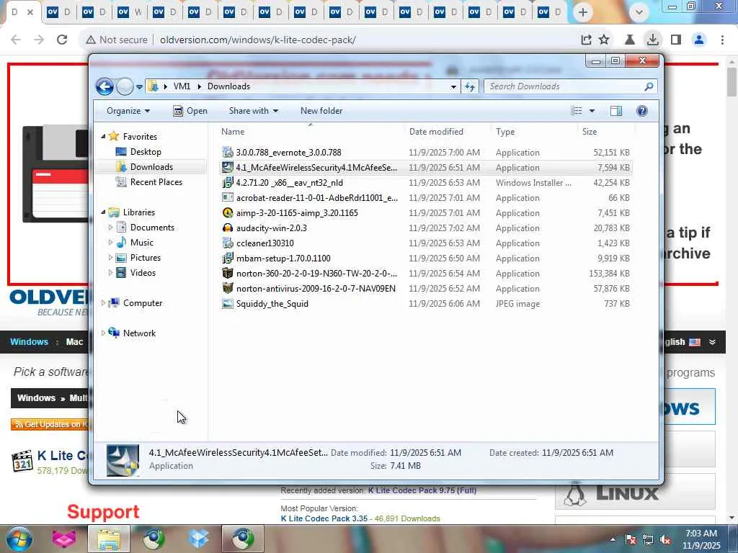Open Chrome profile avatar menu
Screen dimensions: 738x553
click(699, 40)
